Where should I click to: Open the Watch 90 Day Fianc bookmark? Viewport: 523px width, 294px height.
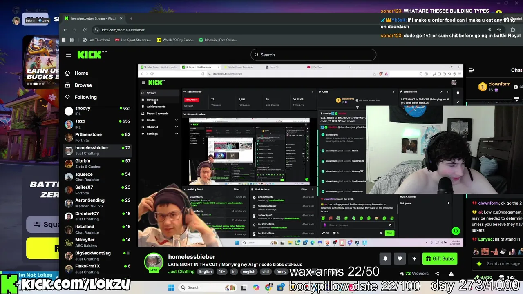175,40
